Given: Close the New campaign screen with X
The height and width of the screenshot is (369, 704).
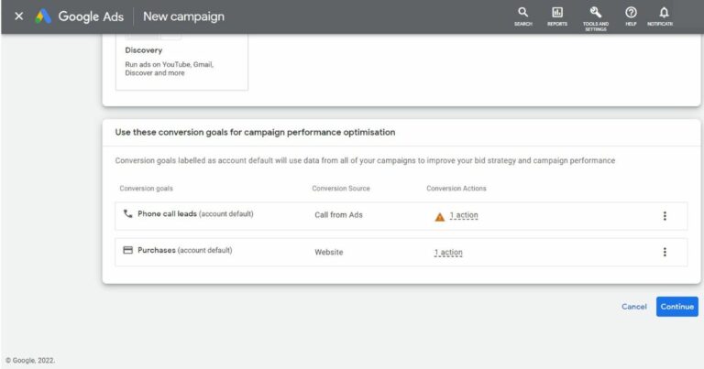Looking at the screenshot, I should click(19, 16).
